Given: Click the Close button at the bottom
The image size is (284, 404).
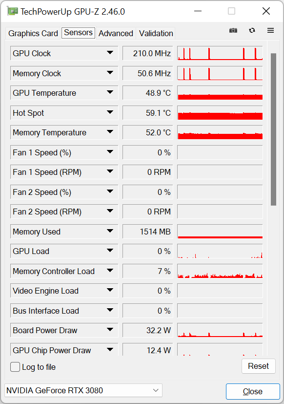Looking at the screenshot, I should (x=253, y=391).
